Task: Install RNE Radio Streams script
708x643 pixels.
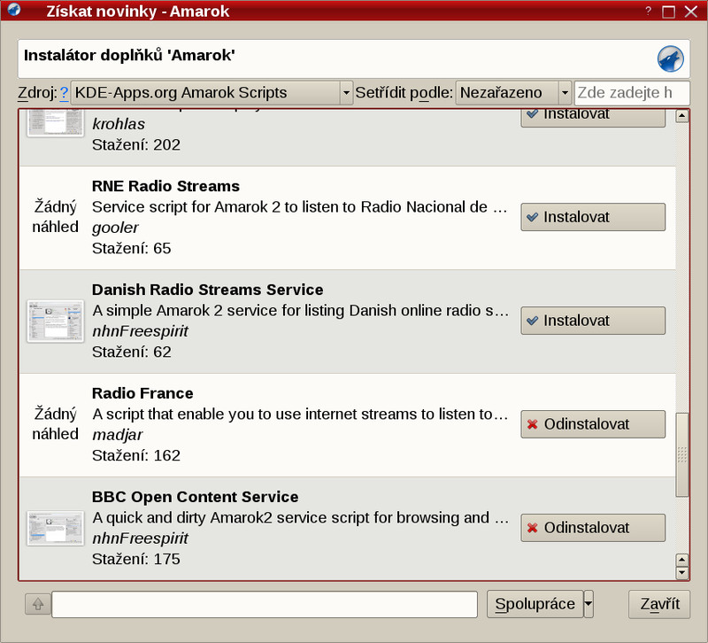Action: tap(593, 217)
